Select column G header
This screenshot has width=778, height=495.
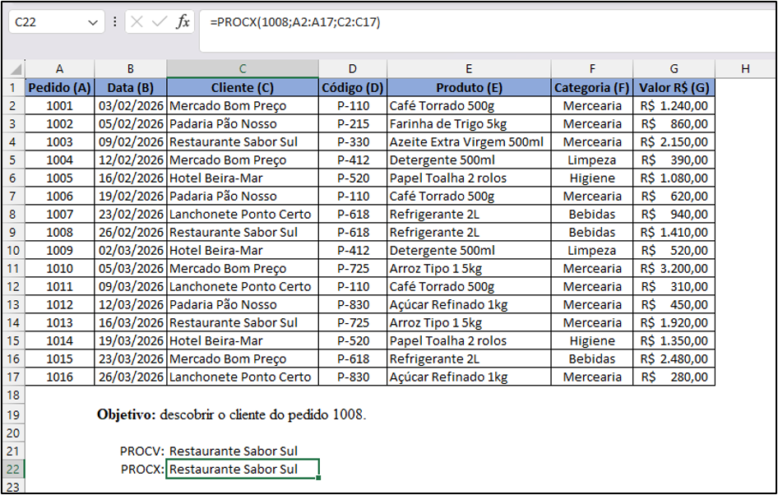pos(674,69)
